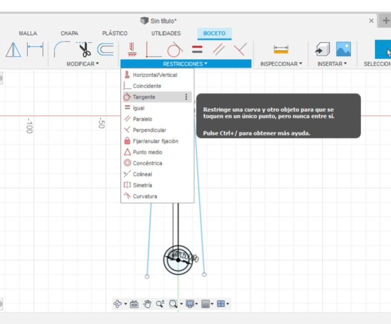Choose Punto medio from the menu
Image resolution: width=391 pixels, height=324 pixels.
pos(157,152)
